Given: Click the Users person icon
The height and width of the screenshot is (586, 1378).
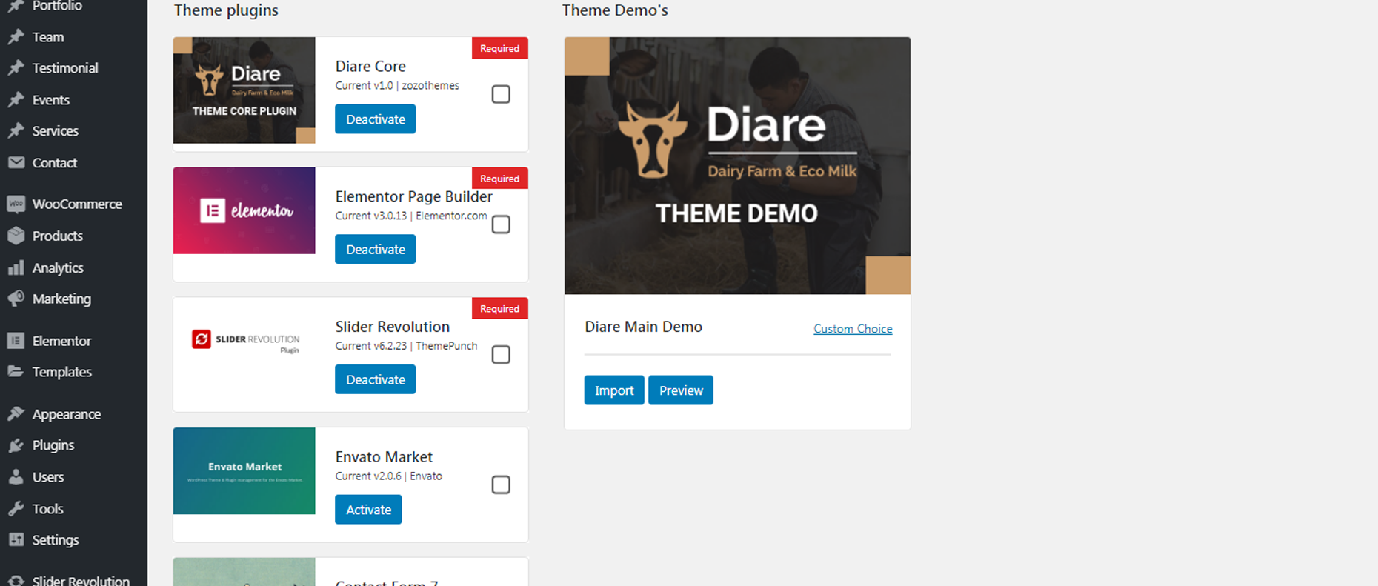Looking at the screenshot, I should point(16,477).
